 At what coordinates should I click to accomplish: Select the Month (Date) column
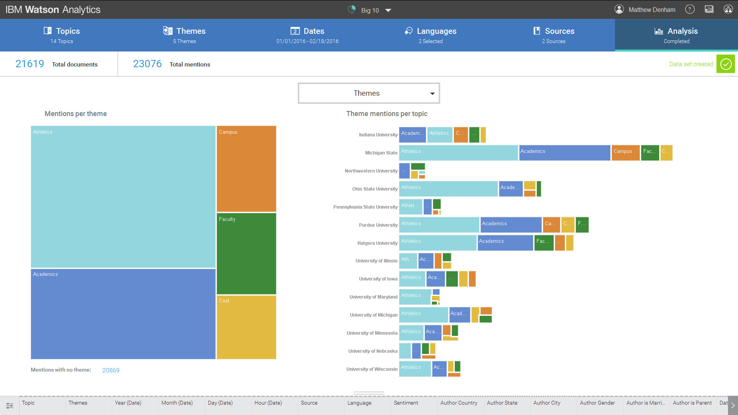point(182,405)
